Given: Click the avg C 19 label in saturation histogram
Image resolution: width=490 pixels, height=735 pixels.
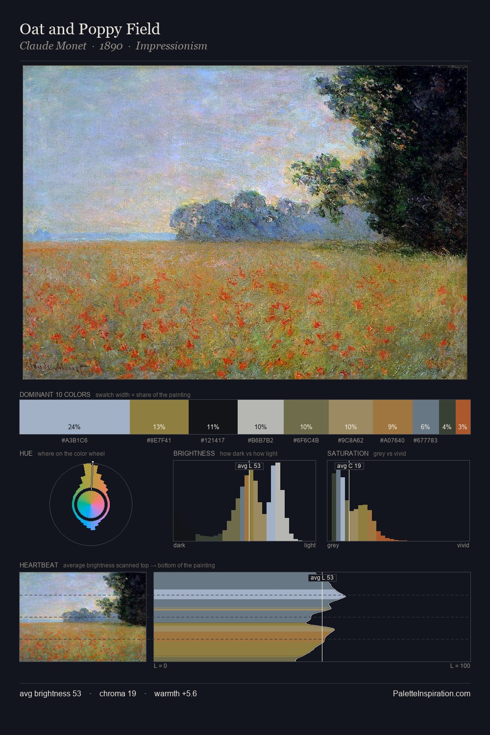Looking at the screenshot, I should click(x=349, y=466).
